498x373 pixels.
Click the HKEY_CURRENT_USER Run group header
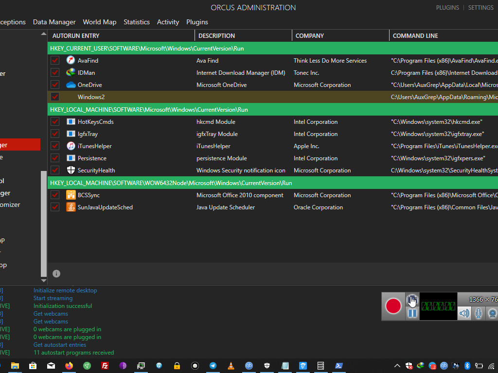pyautogui.click(x=273, y=48)
